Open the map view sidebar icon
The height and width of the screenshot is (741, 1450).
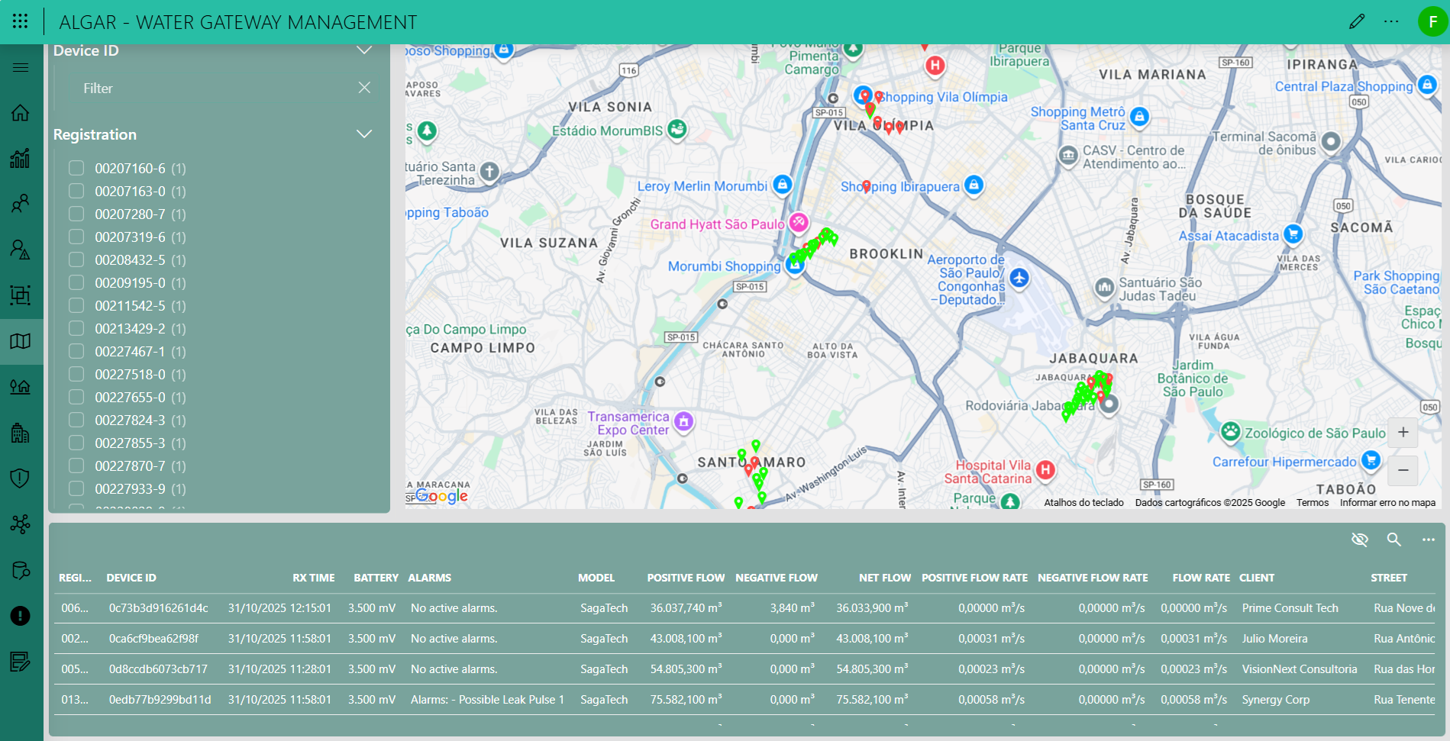[x=21, y=341]
